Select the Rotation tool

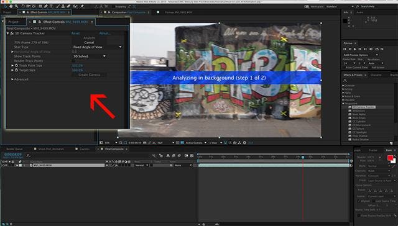[x=23, y=6]
